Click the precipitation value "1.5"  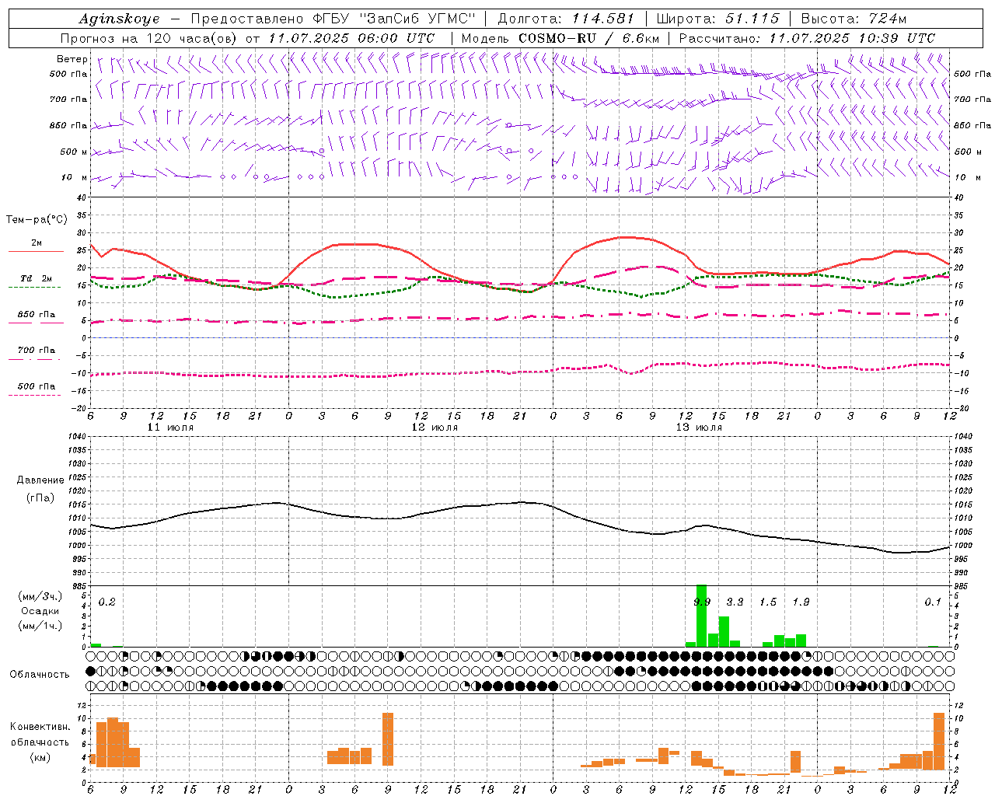(x=768, y=602)
